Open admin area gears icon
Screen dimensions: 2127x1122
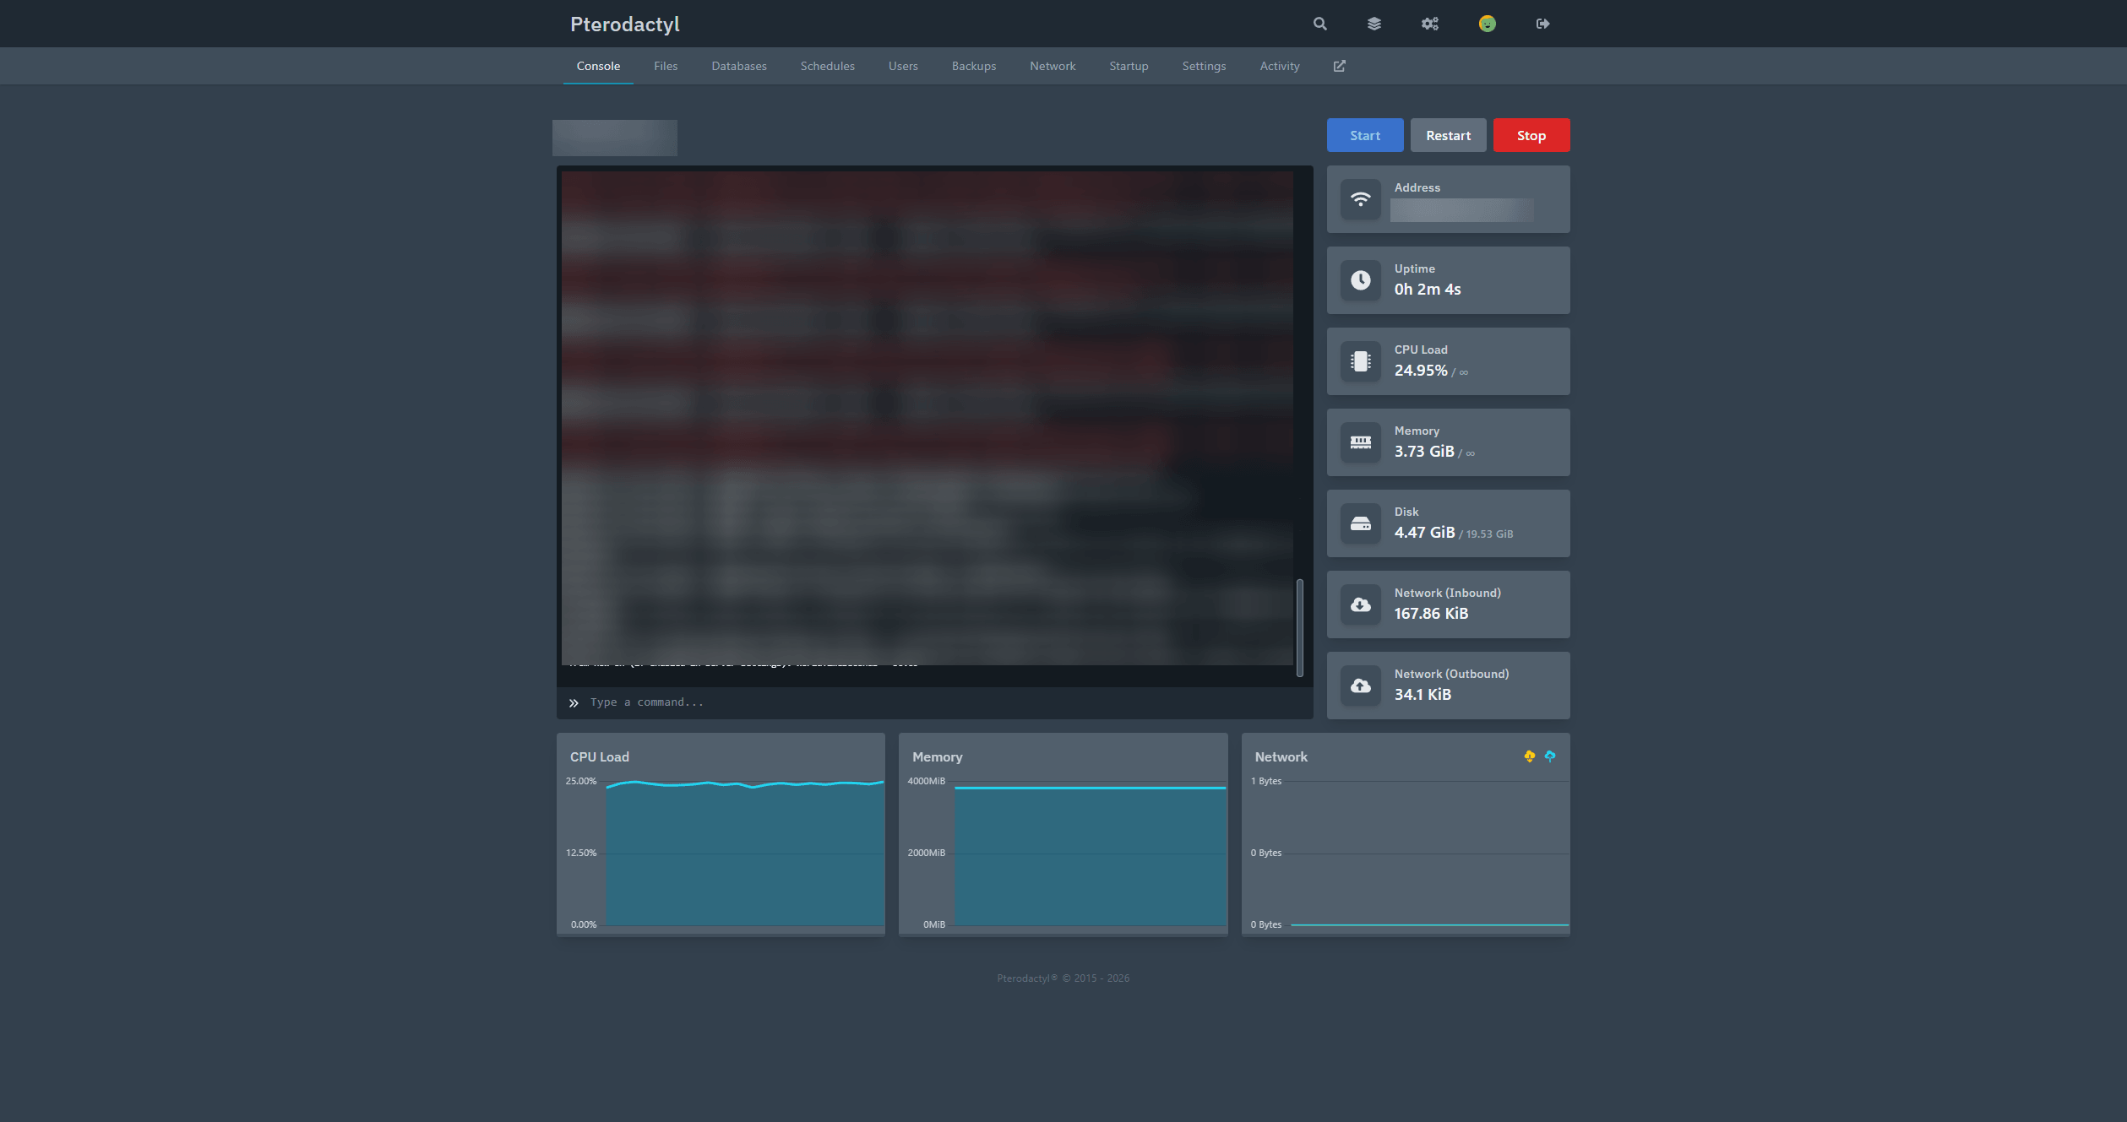pos(1429,24)
